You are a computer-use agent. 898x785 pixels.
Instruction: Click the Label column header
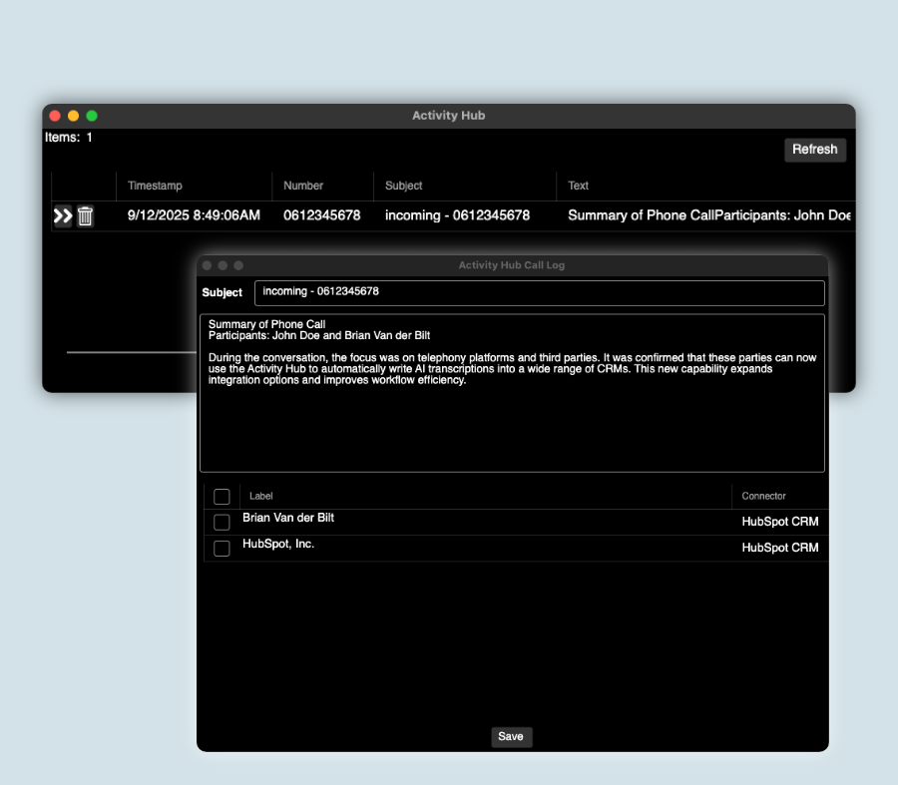pyautogui.click(x=261, y=496)
